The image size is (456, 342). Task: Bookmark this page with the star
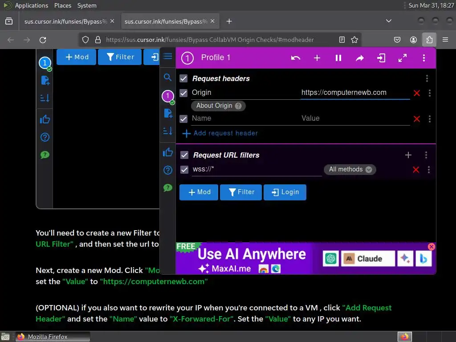pyautogui.click(x=354, y=40)
